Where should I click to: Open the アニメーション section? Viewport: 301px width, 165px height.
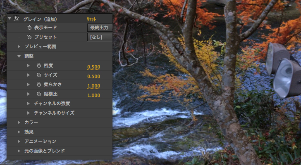pos(19,141)
